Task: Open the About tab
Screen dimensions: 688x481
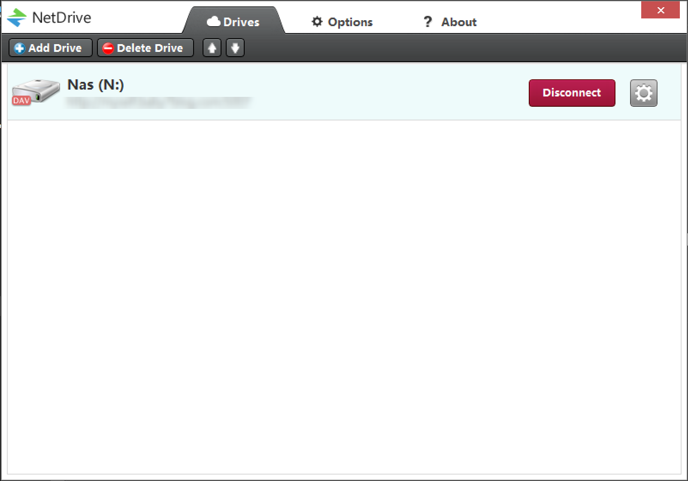Action: click(x=450, y=22)
